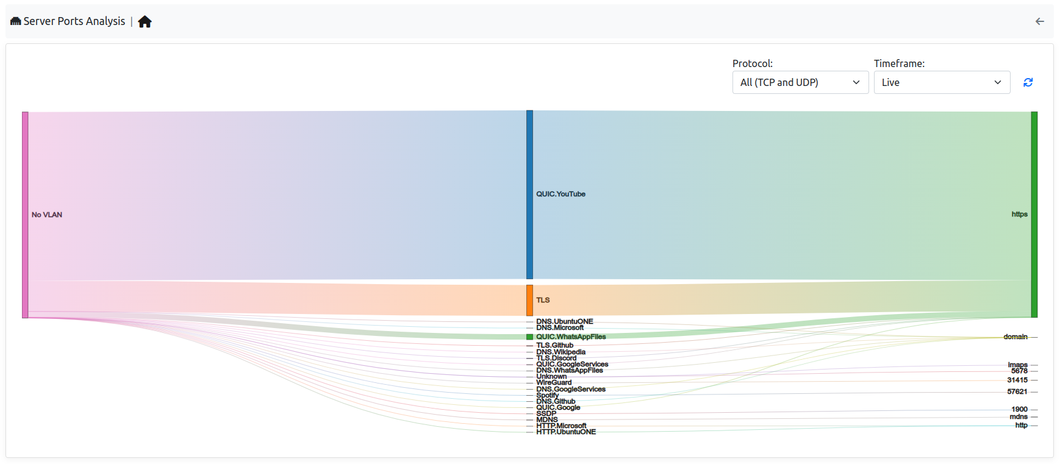Screen dimensions: 1060x464
Task: Go to the home page via house icon
Action: [x=145, y=22]
